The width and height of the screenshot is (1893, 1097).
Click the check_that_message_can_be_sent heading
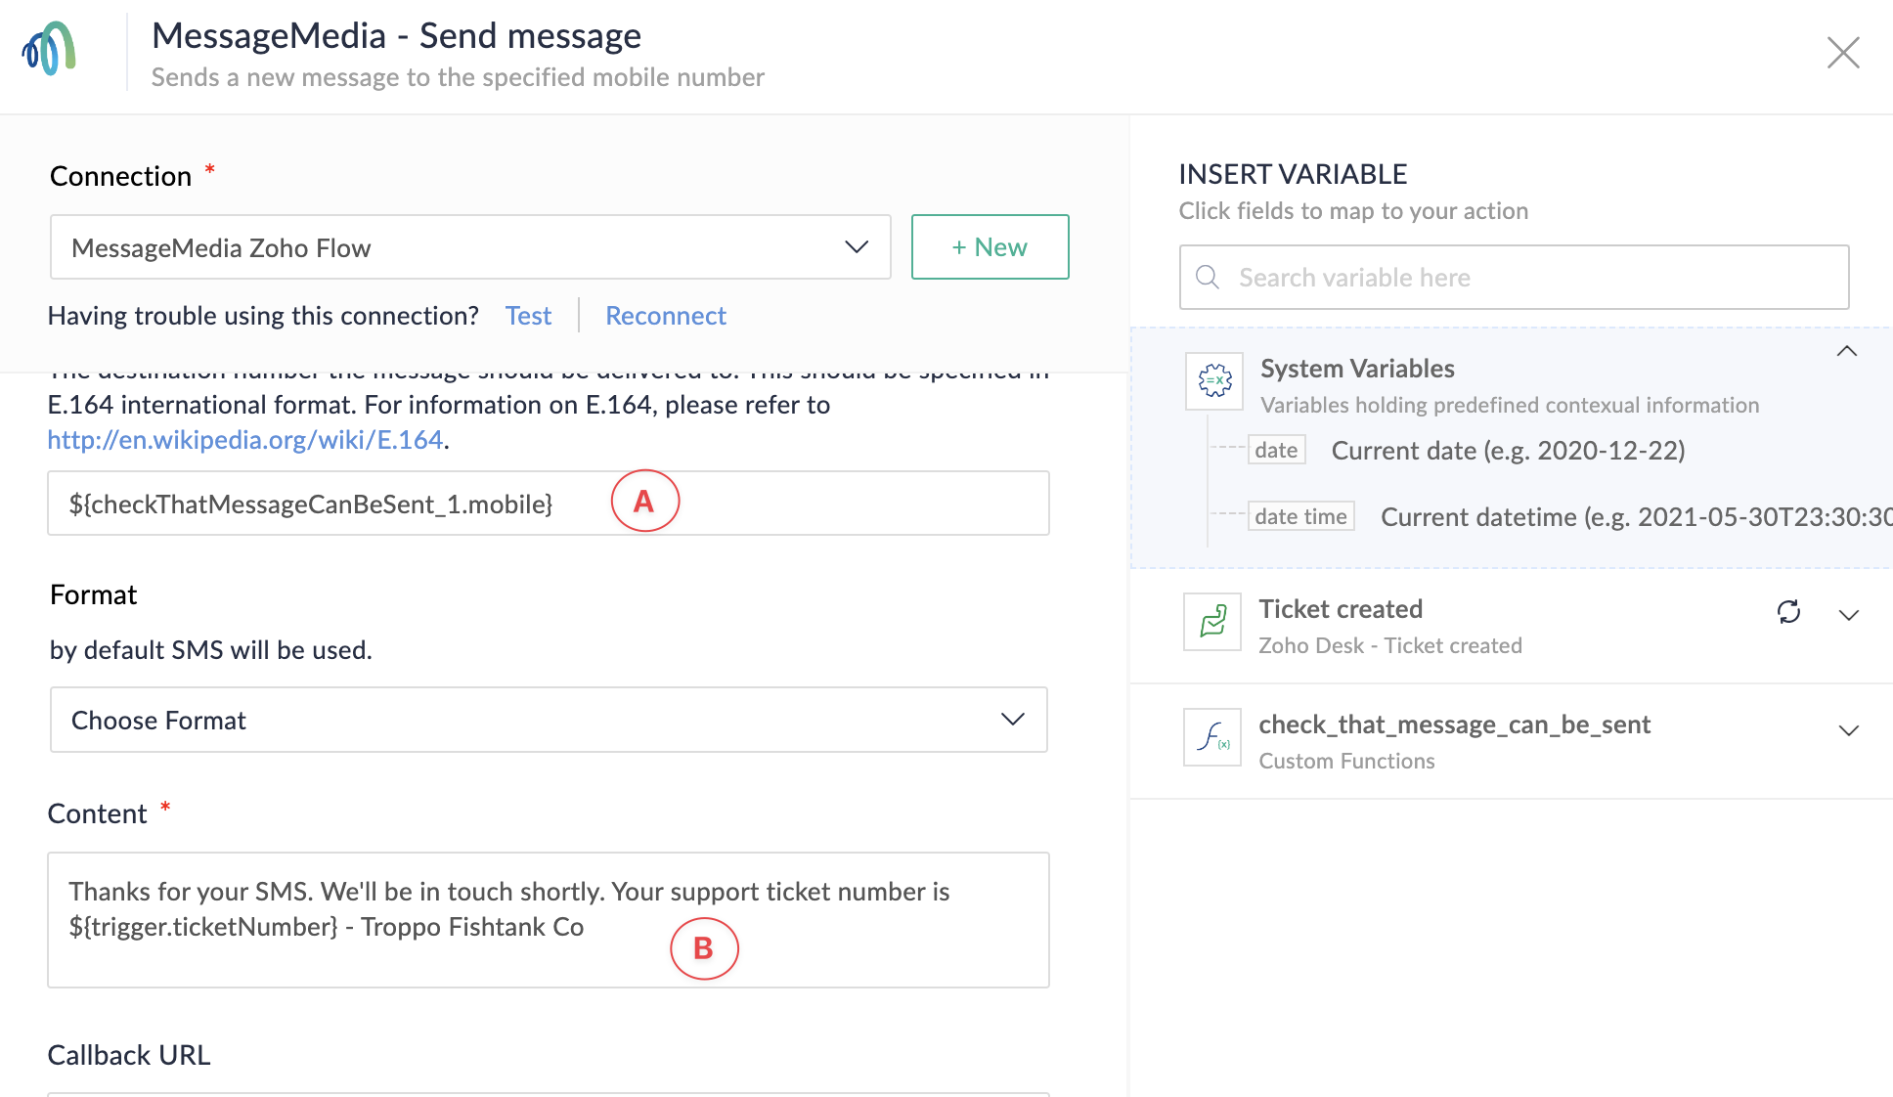coord(1454,724)
